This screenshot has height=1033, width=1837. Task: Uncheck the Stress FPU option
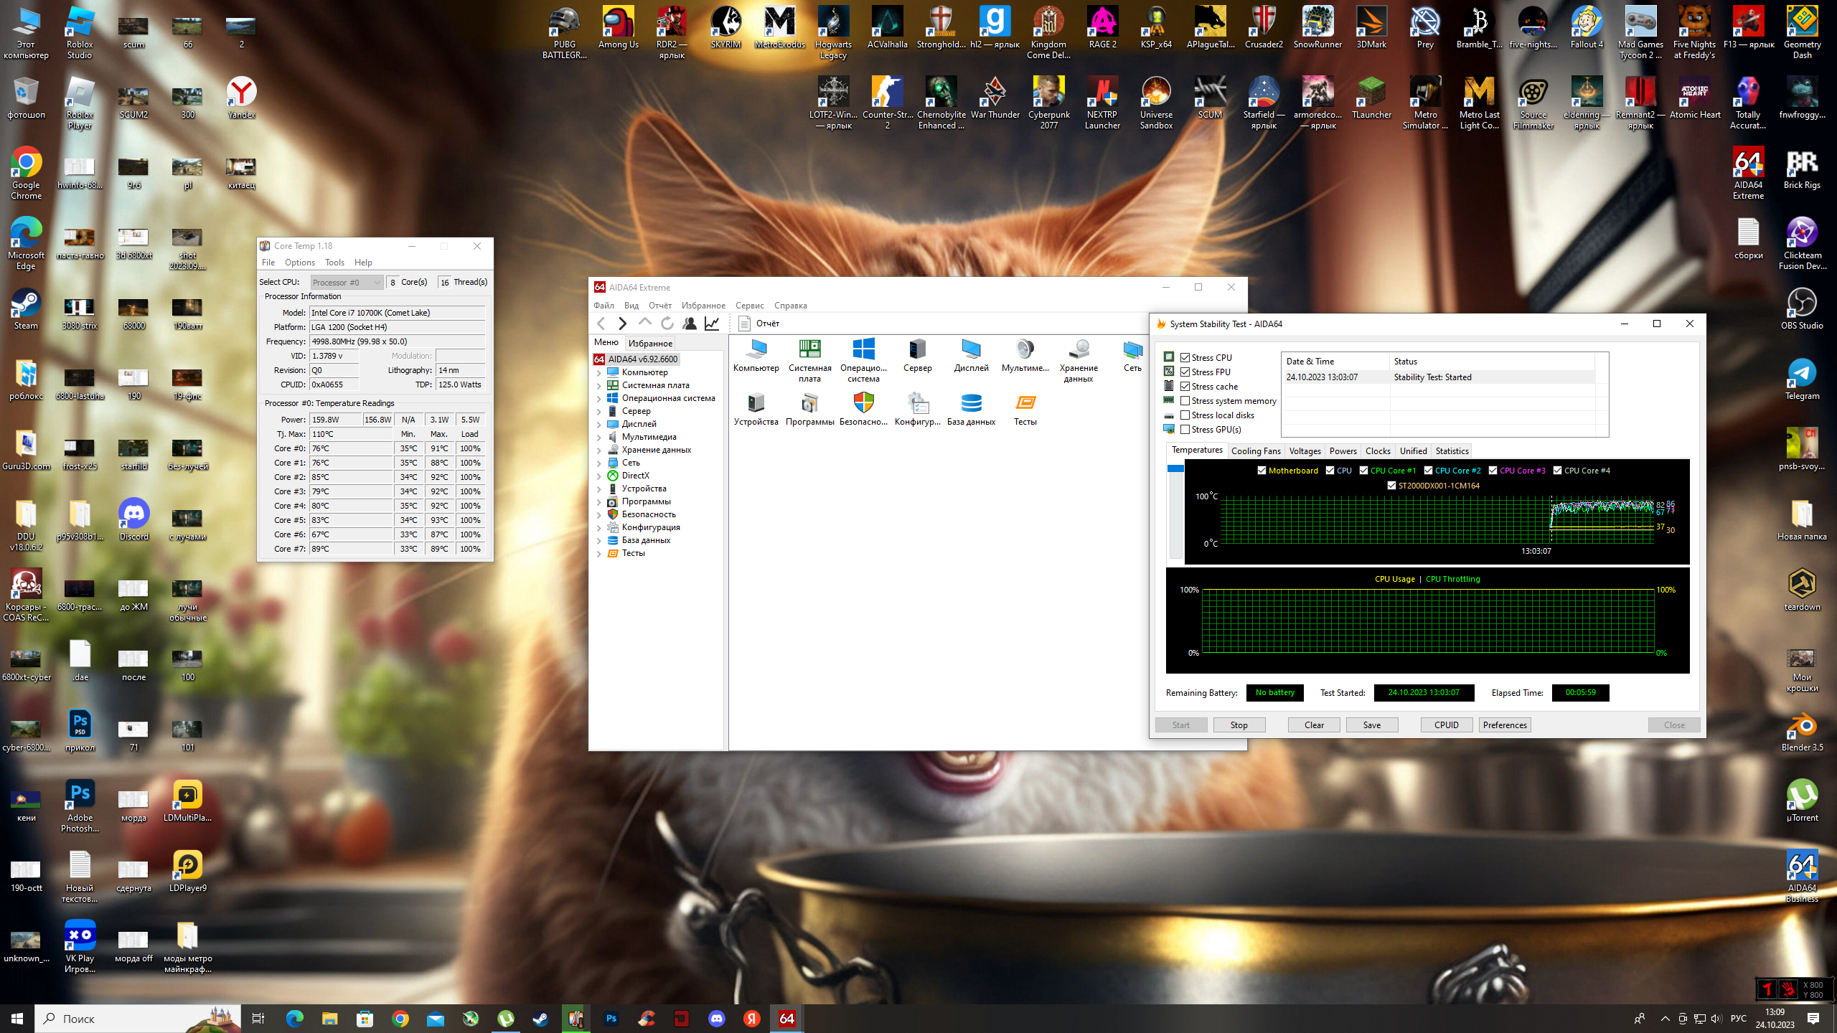1185,372
